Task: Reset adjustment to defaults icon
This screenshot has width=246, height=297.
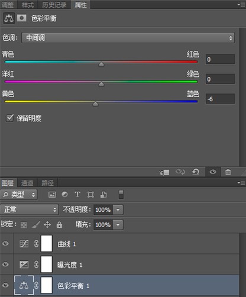Action: click(x=196, y=172)
